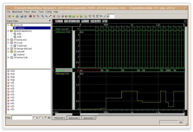Select toplevel under D5:aaa.wdf
Viewport: 193px width, 132px height.
point(21,54)
